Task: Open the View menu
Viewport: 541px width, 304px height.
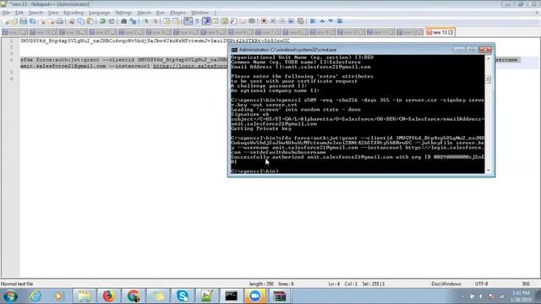Action: (52, 13)
